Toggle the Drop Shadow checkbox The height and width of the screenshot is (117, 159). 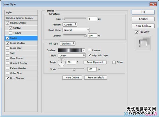(8, 78)
